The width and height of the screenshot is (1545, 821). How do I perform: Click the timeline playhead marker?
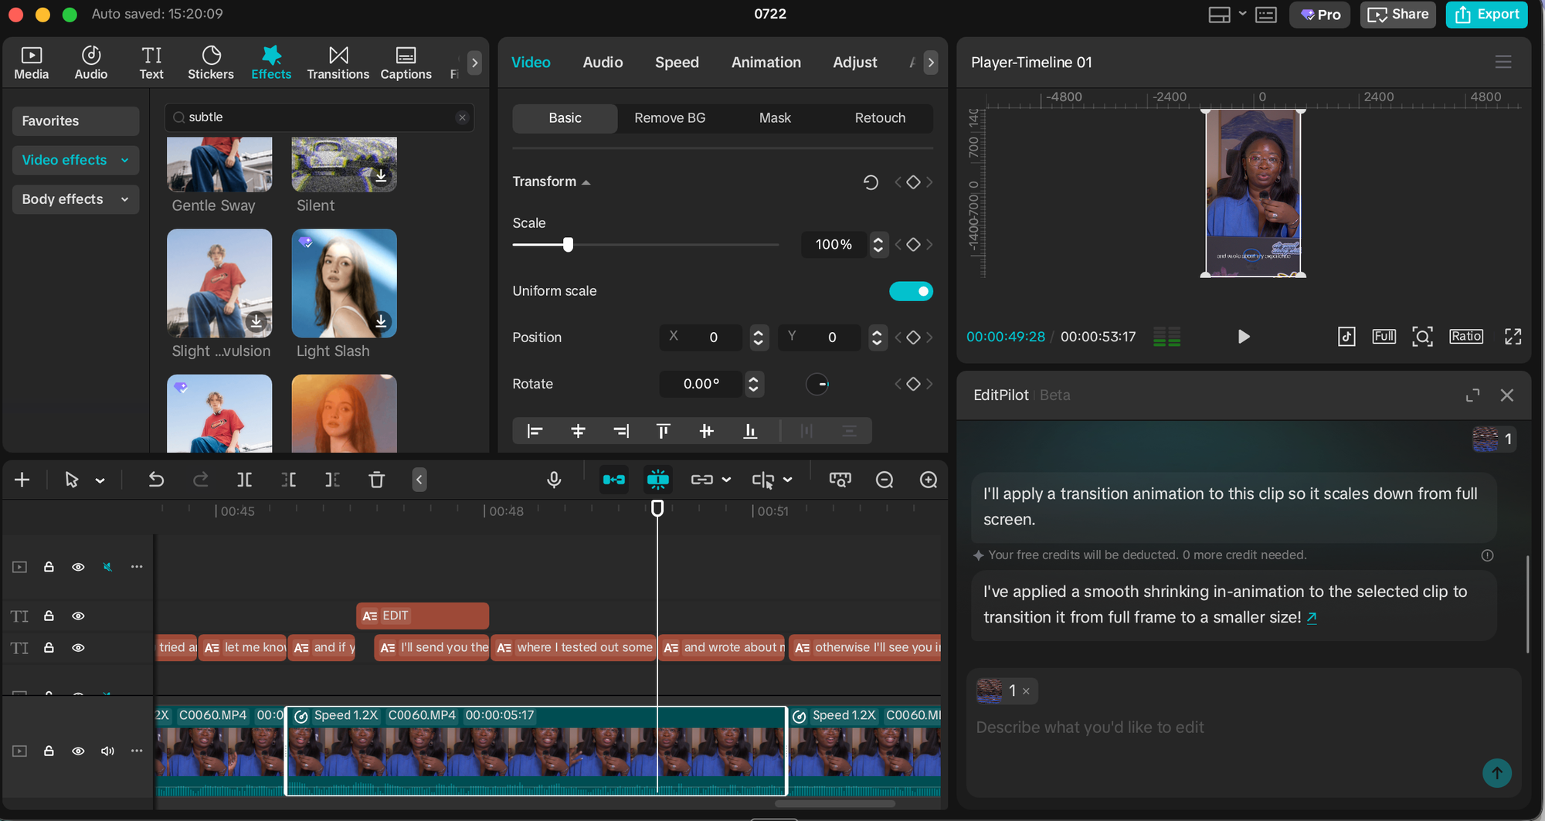coord(657,508)
